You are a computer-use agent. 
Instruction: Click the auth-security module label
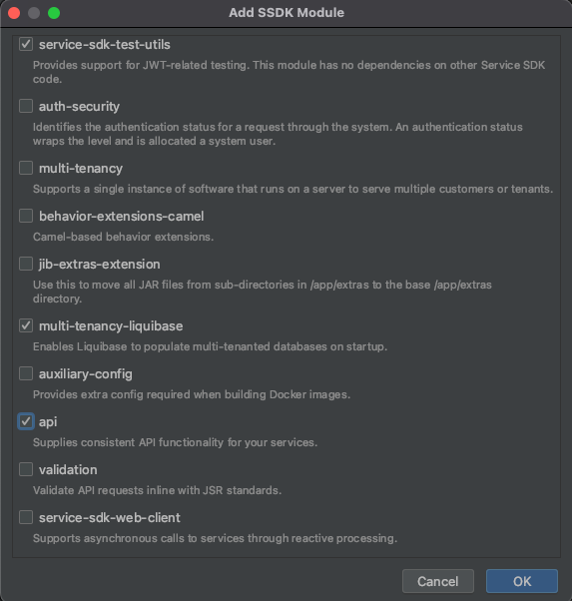pos(79,106)
